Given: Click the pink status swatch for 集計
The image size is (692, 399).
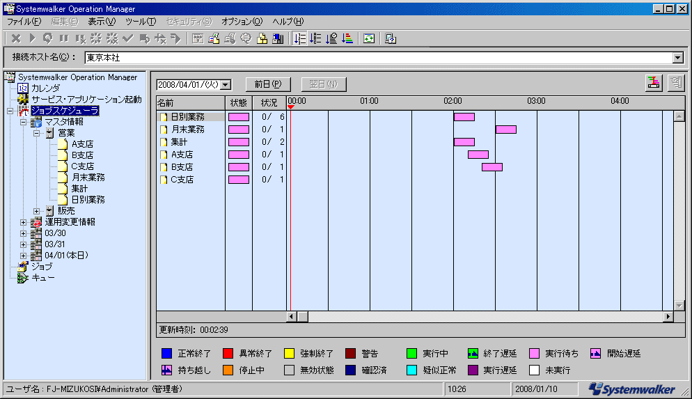Looking at the screenshot, I should tap(239, 142).
